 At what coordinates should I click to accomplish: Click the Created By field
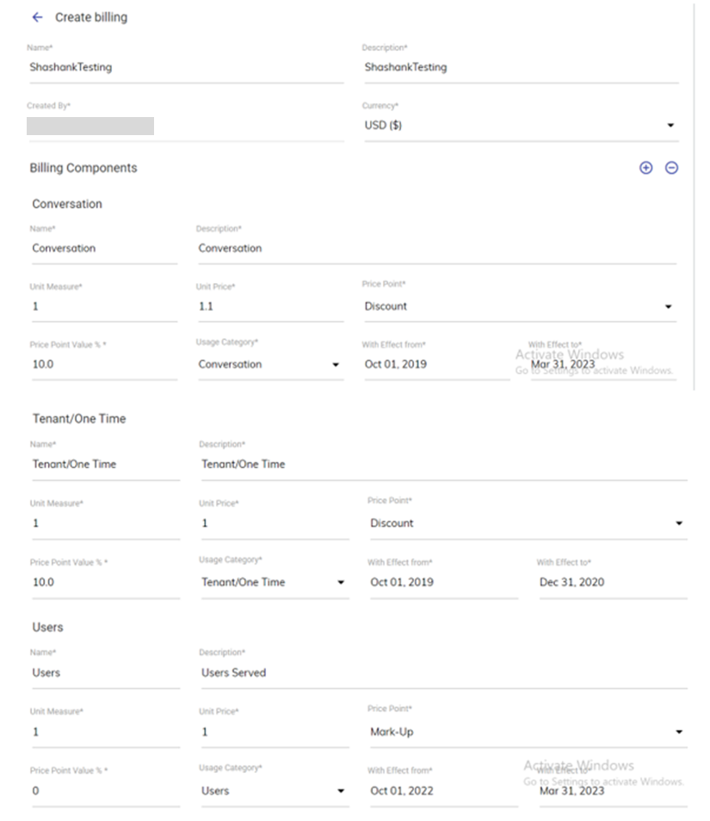point(90,127)
